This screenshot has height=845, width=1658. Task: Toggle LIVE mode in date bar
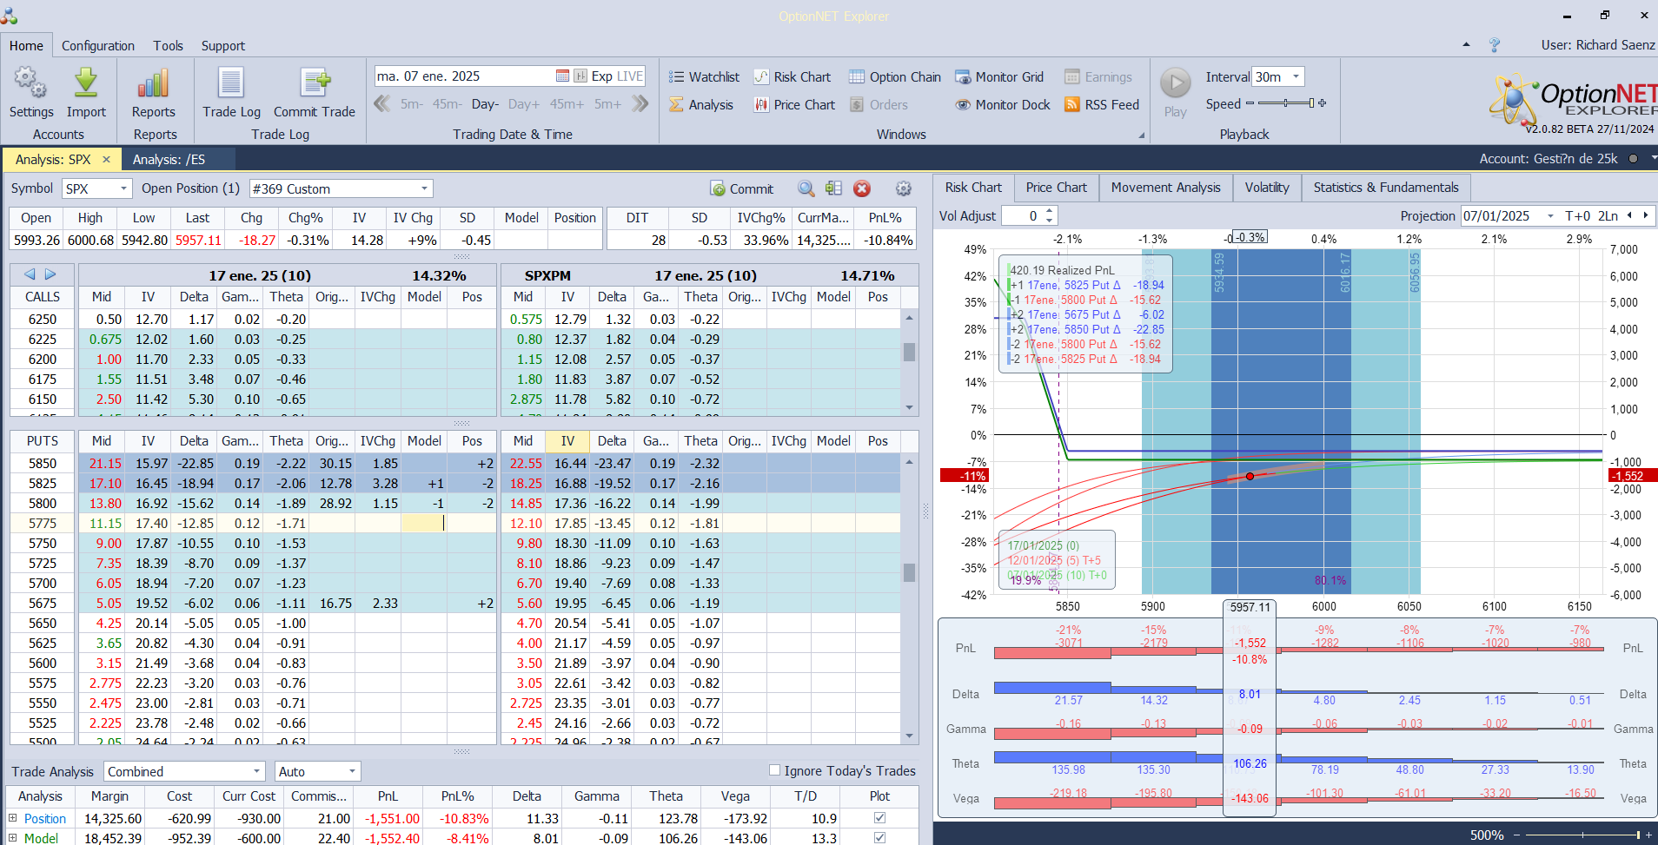630,76
